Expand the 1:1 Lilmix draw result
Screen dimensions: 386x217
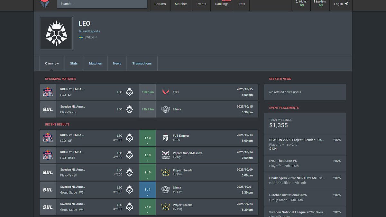(x=147, y=190)
